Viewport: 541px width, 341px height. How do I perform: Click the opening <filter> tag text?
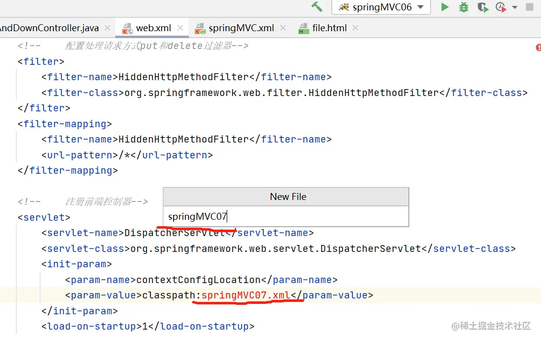coord(41,61)
